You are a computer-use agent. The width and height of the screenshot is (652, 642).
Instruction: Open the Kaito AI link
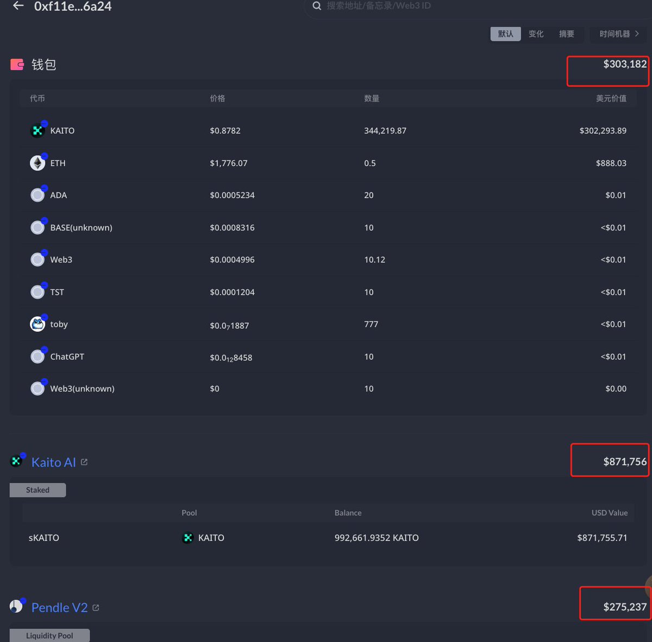click(54, 462)
